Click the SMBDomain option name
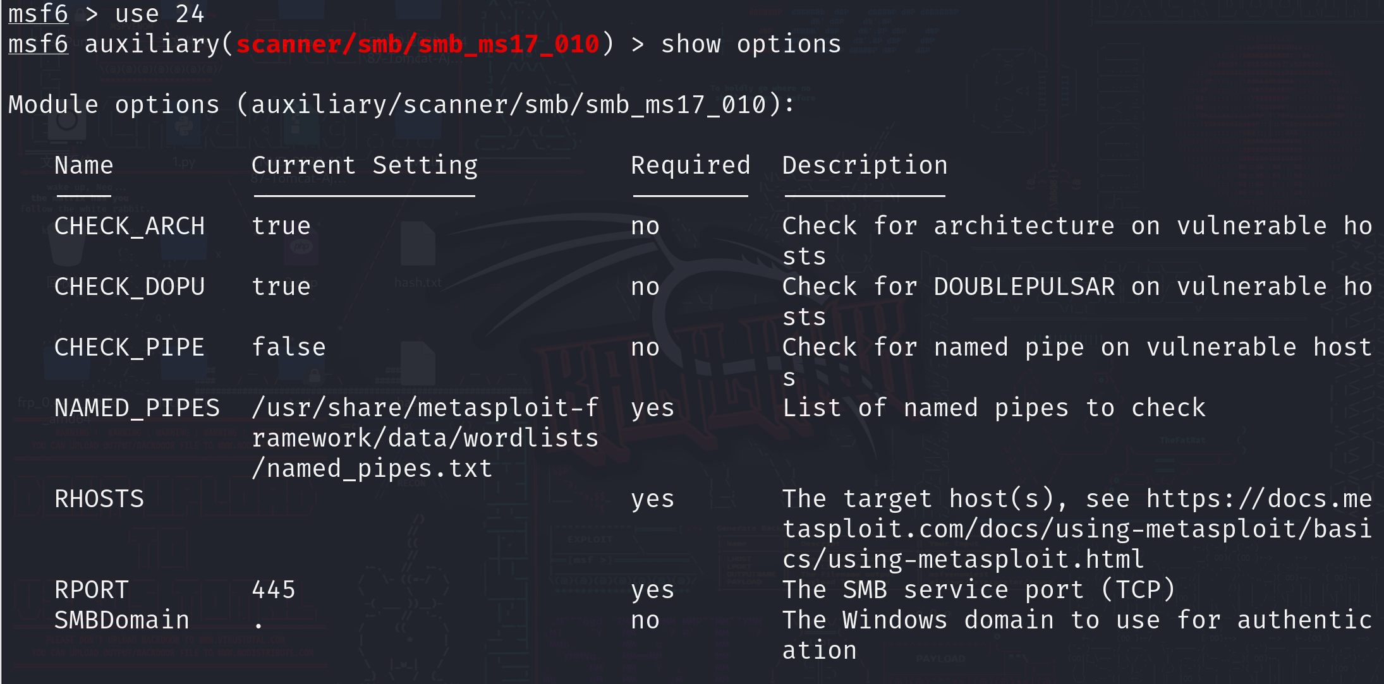1384x684 pixels. [122, 620]
